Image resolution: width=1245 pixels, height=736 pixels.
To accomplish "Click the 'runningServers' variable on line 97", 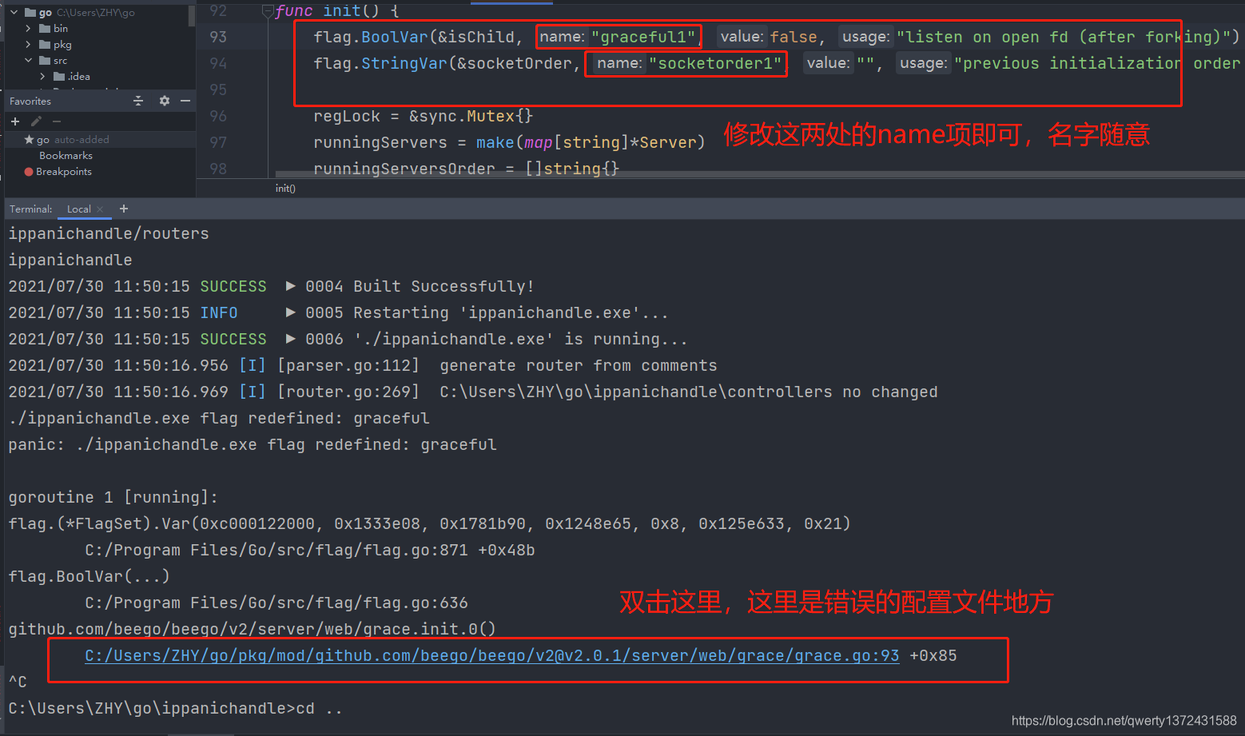I will pos(380,142).
